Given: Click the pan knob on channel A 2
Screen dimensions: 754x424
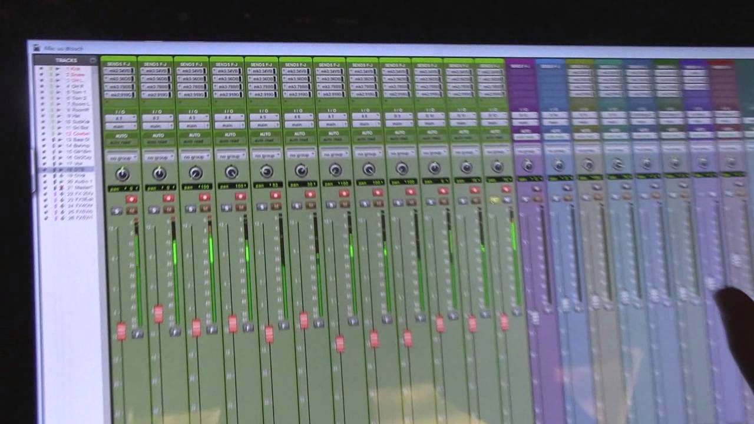Looking at the screenshot, I should 159,173.
